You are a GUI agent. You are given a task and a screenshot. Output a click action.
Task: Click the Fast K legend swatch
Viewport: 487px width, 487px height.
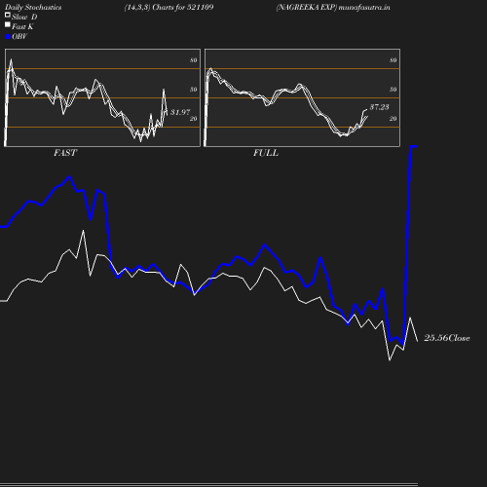[8, 24]
